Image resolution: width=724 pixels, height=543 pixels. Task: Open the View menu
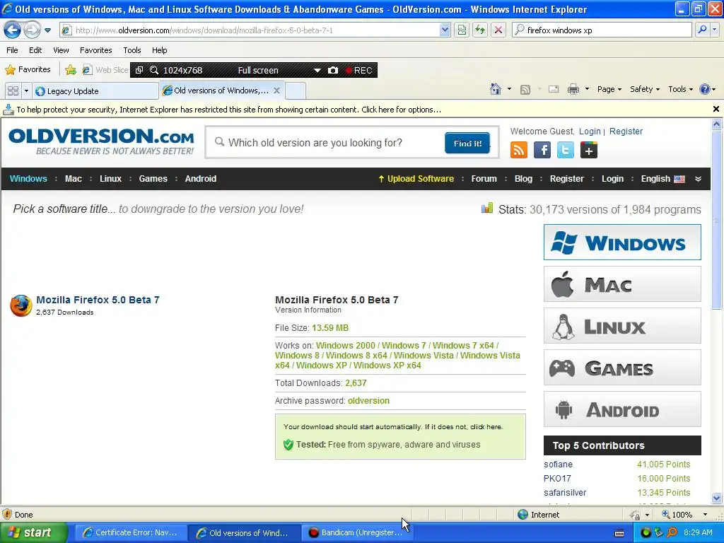pyautogui.click(x=61, y=50)
